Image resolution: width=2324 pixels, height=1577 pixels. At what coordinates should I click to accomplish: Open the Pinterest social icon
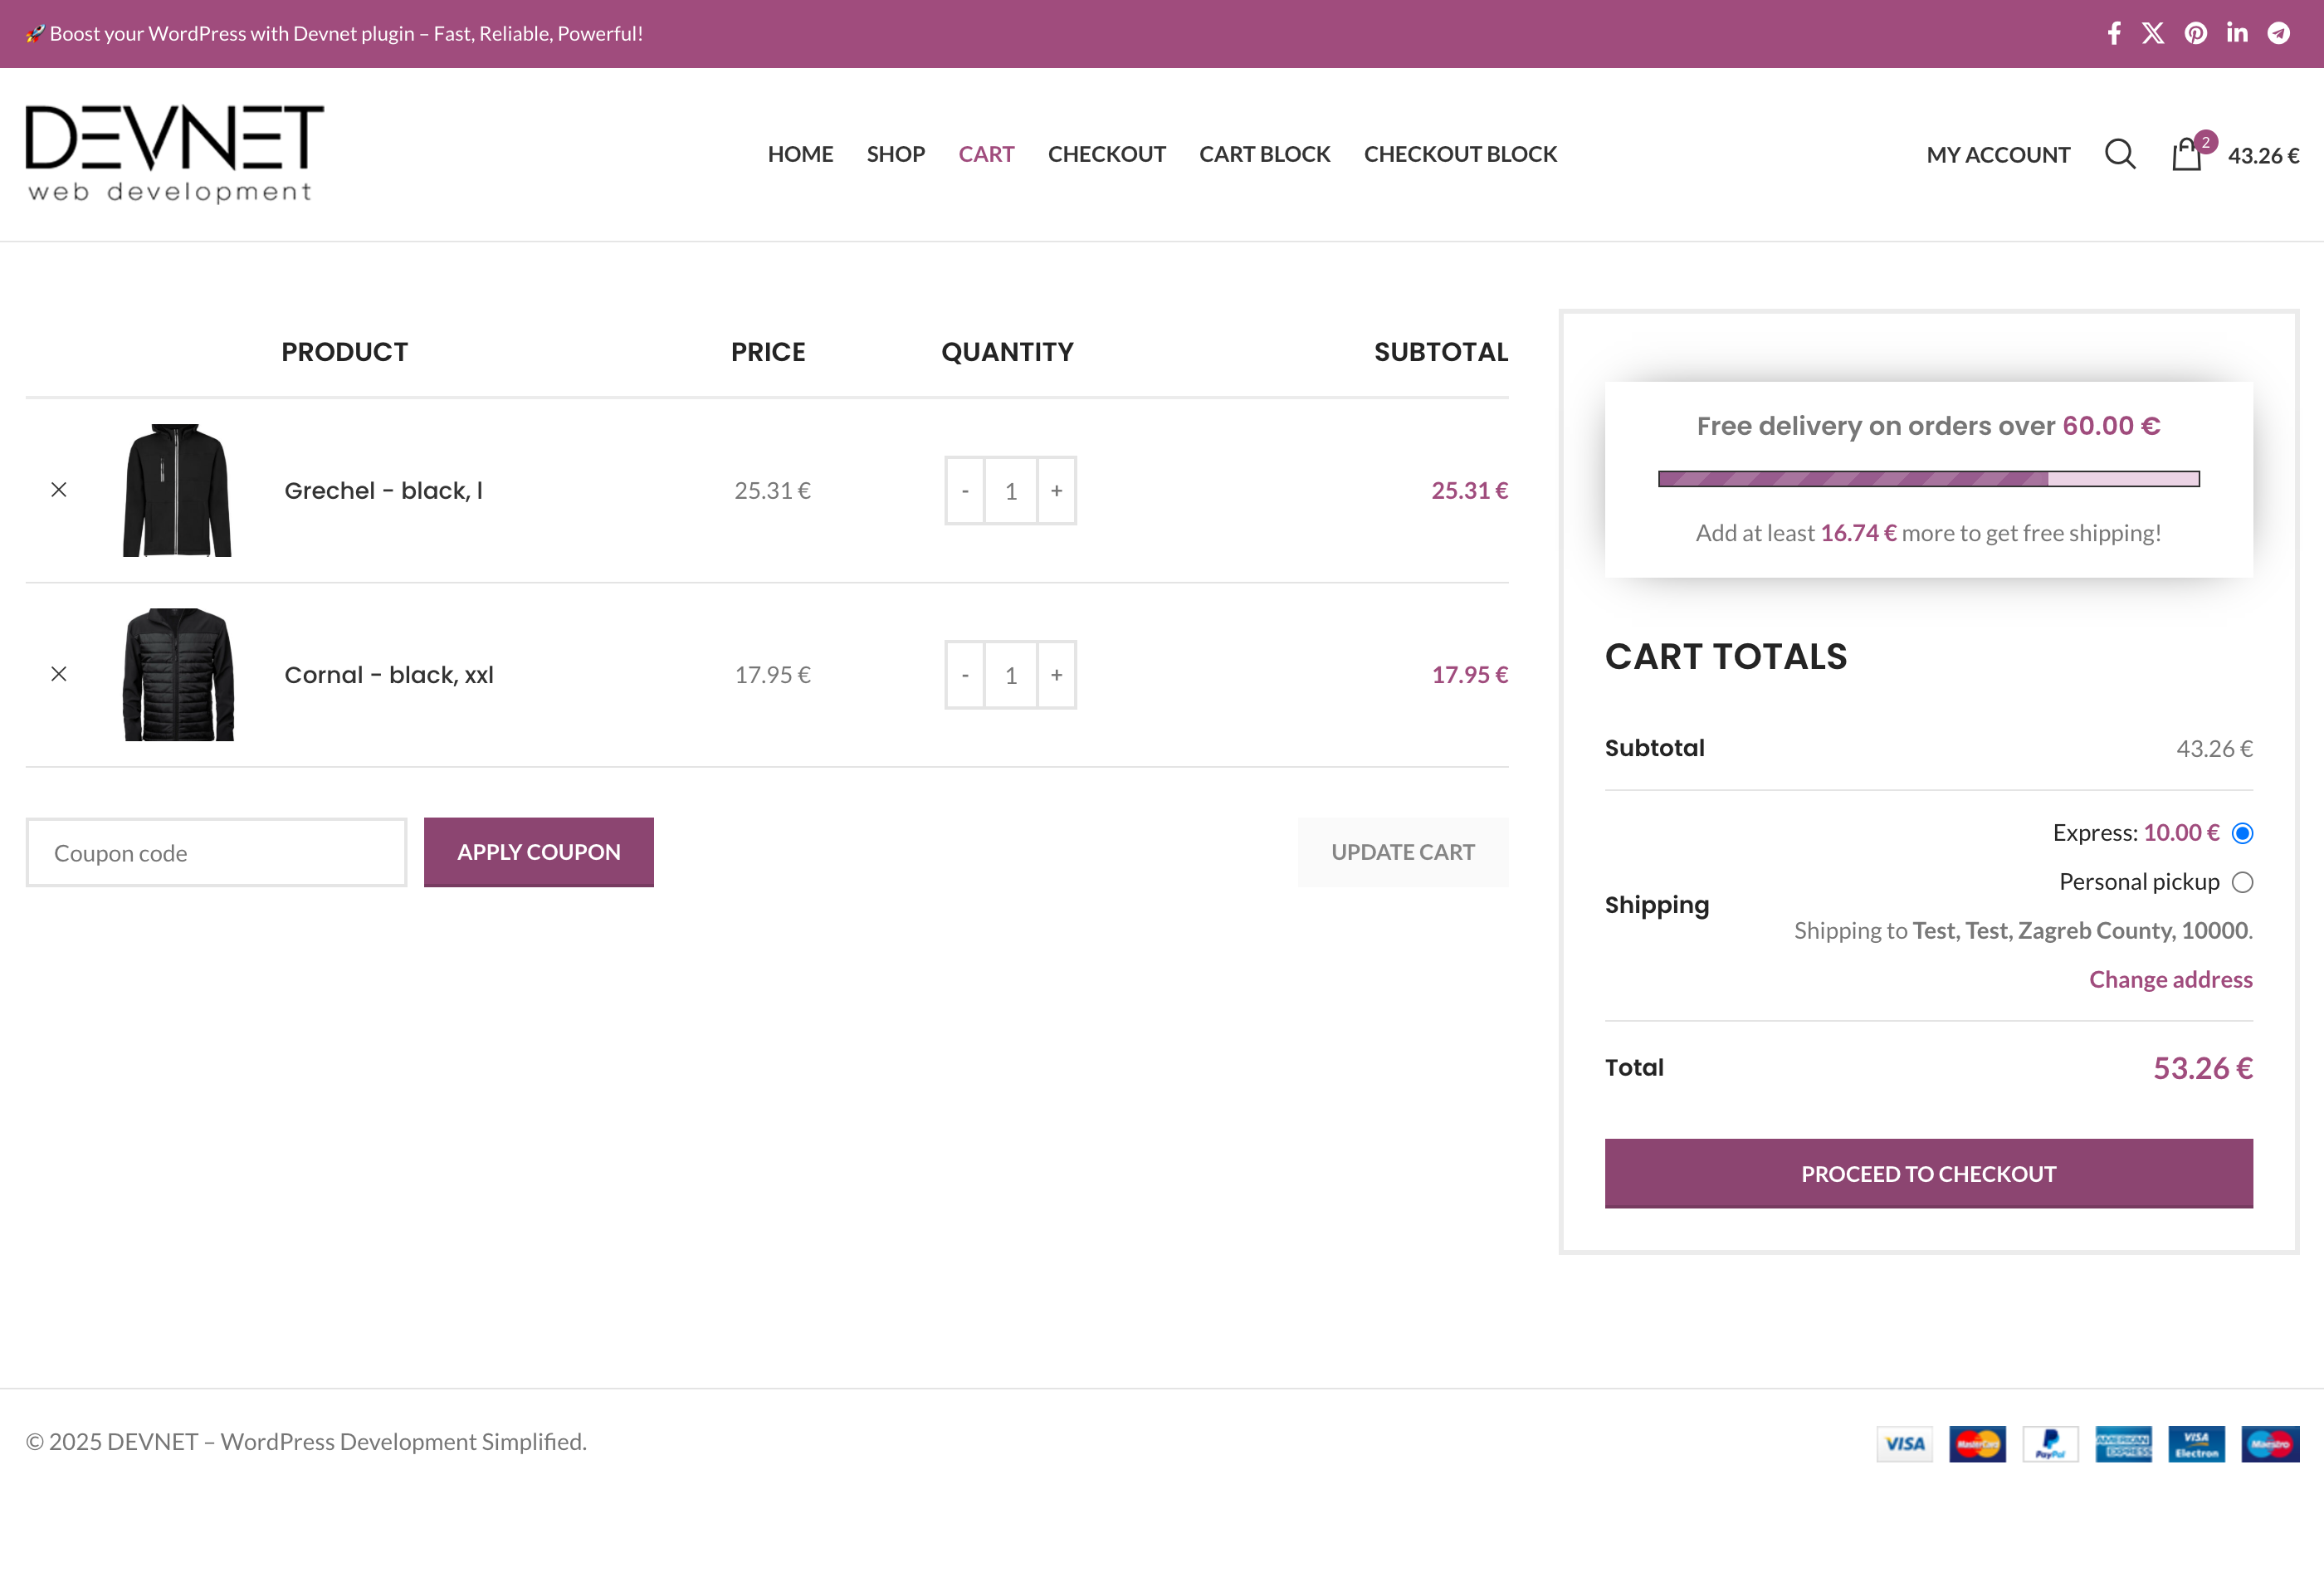click(2195, 34)
